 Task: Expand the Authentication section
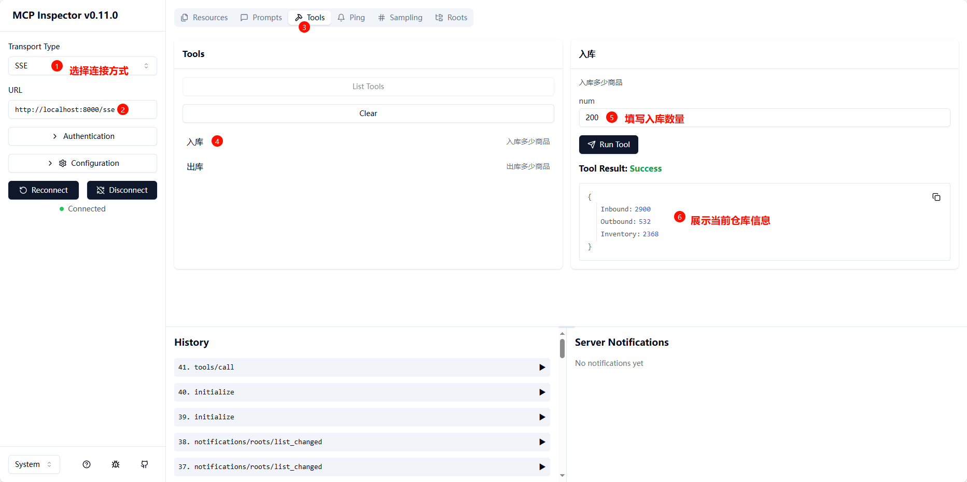(82, 136)
